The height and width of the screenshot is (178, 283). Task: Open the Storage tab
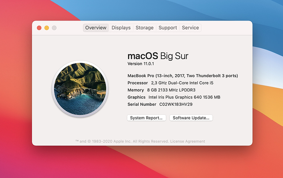click(144, 28)
